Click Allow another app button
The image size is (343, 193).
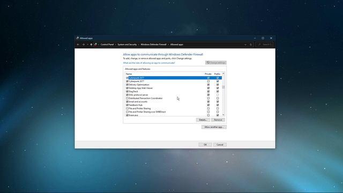[214, 127]
